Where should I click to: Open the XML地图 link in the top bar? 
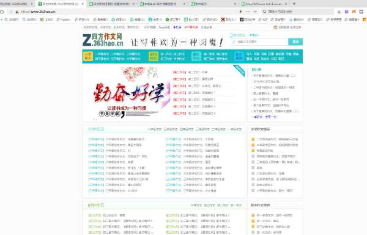[150, 27]
